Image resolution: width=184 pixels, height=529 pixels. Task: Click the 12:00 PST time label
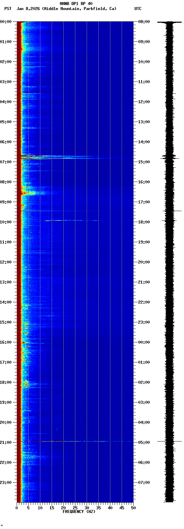click(6, 262)
